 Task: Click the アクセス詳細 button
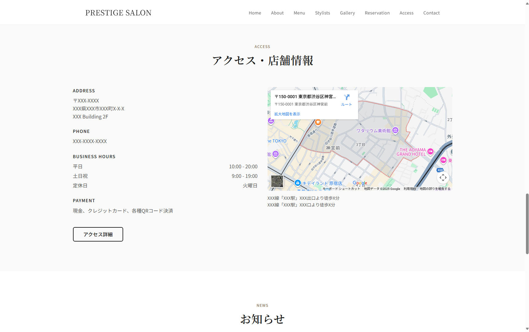pyautogui.click(x=98, y=234)
